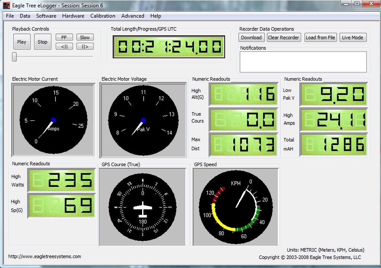Click the Slow playback button
Image resolution: width=381 pixels, height=268 pixels.
point(85,38)
